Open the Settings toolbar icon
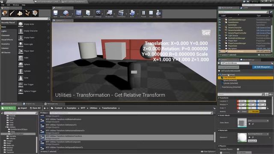This screenshot has width=274, height=154. [98, 14]
